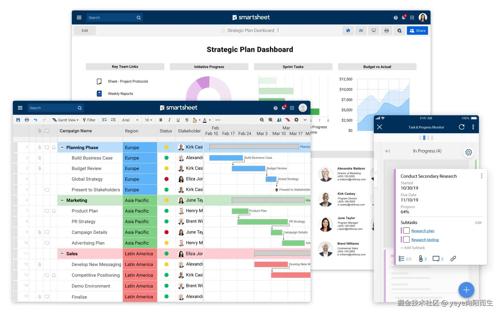Focus the Search field in the Gantt sheet window
The width and height of the screenshot is (501, 315).
coord(55,108)
